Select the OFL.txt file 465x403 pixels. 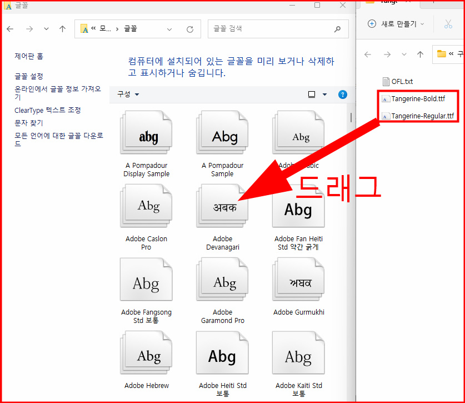point(397,81)
